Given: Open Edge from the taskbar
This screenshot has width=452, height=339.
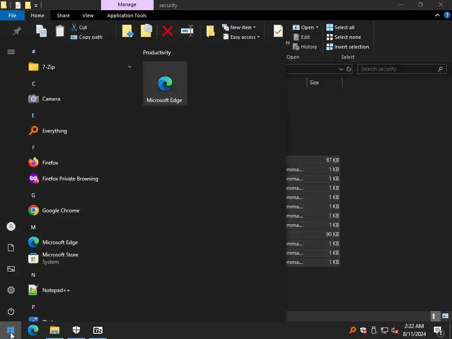Looking at the screenshot, I should click(x=33, y=330).
